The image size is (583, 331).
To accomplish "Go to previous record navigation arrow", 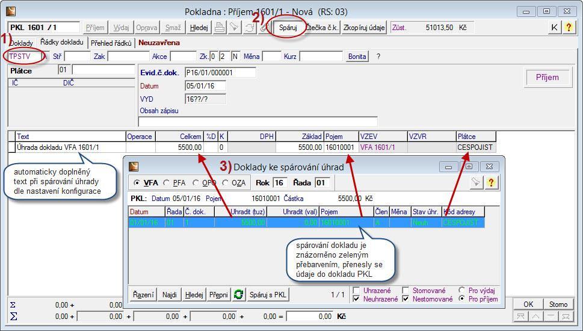I will tap(536, 316).
